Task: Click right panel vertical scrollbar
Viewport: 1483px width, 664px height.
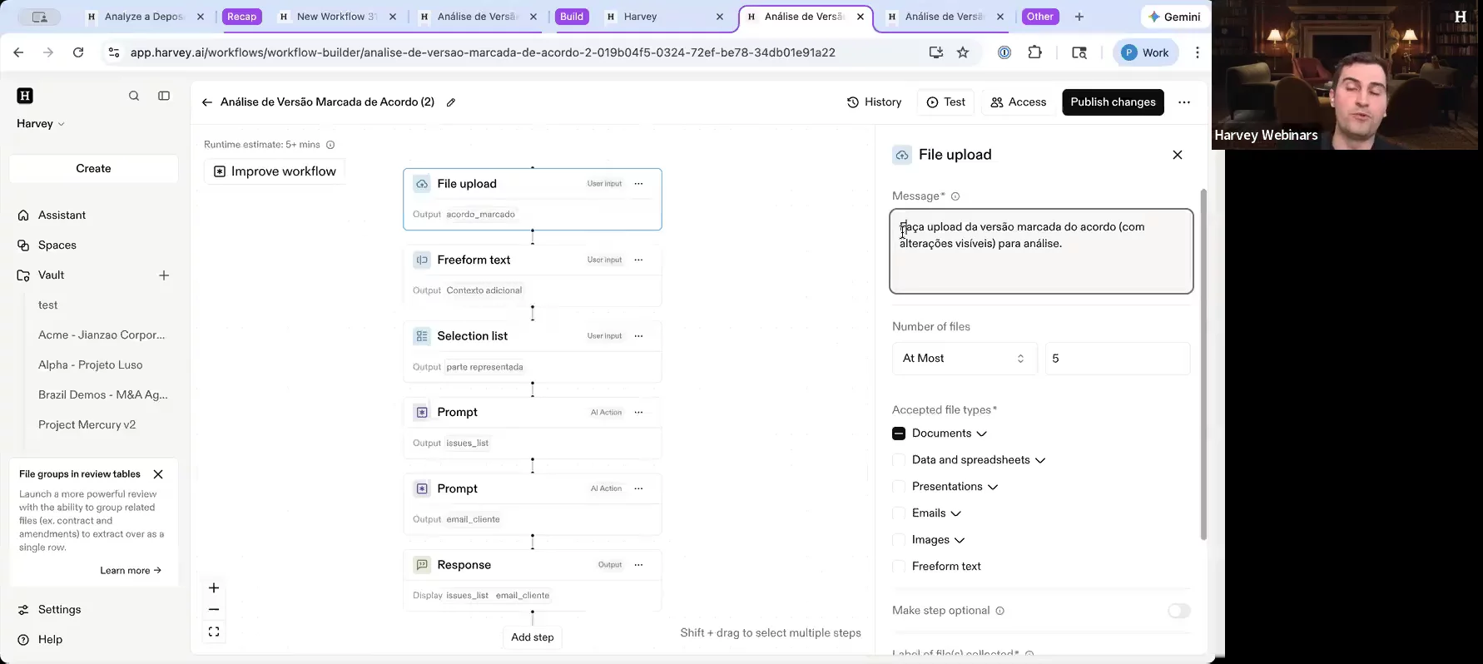Action: (1203, 364)
